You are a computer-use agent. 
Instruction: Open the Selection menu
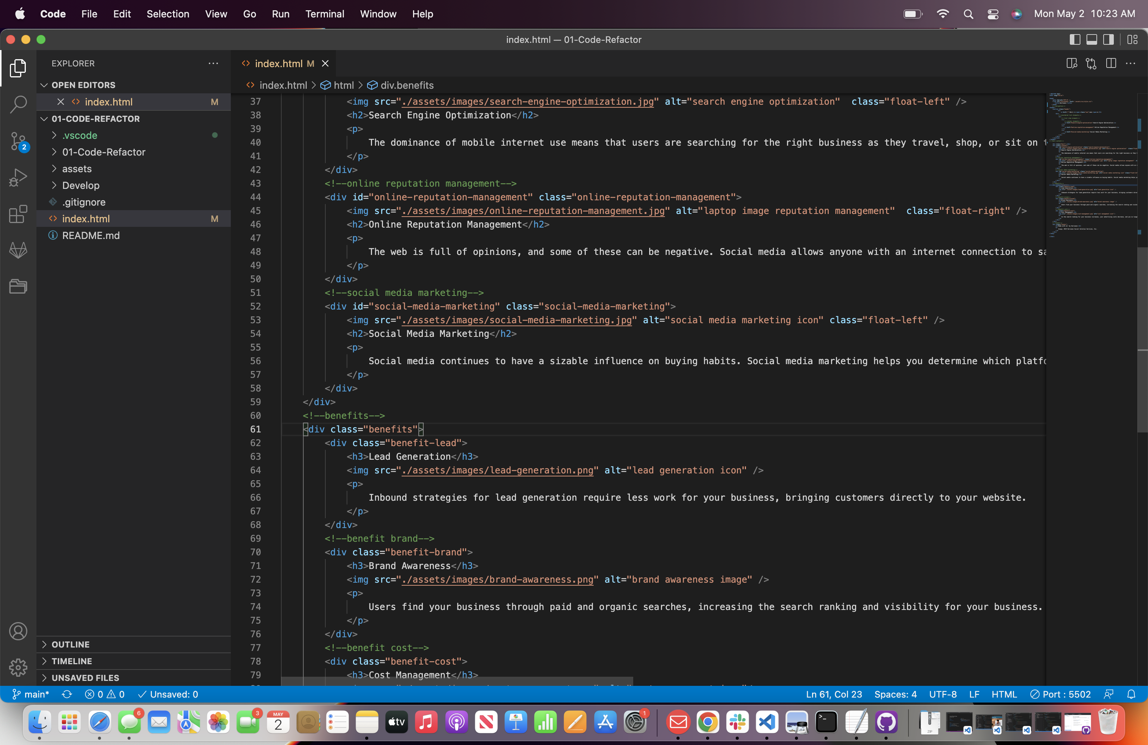click(x=168, y=14)
